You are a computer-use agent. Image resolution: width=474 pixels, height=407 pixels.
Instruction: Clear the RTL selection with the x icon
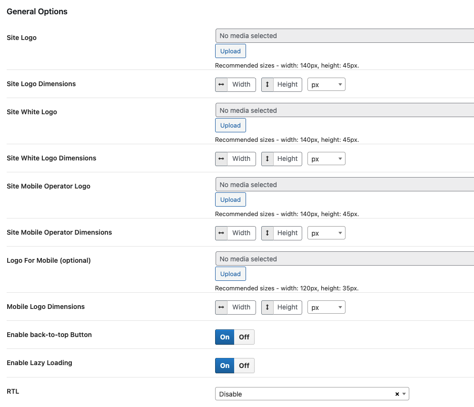click(x=397, y=394)
